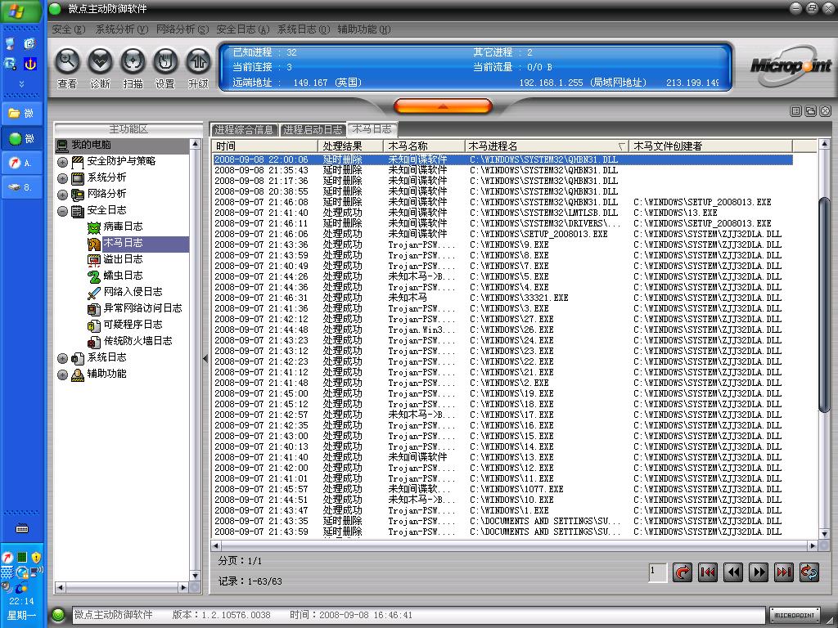The width and height of the screenshot is (838, 628).
Task: Sort by 木马进程名 column header
Action: [547, 146]
